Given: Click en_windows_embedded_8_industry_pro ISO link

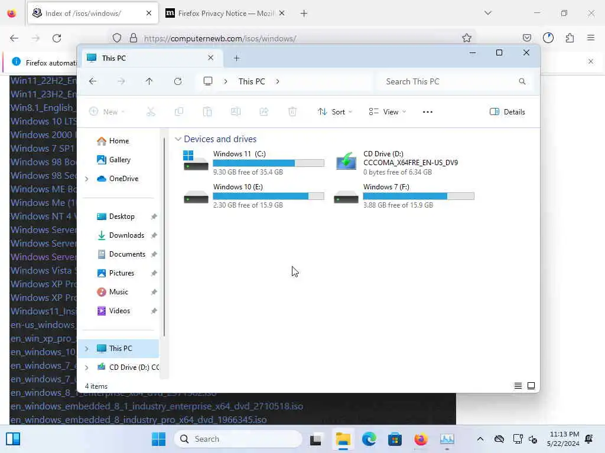Looking at the screenshot, I should coord(138,420).
